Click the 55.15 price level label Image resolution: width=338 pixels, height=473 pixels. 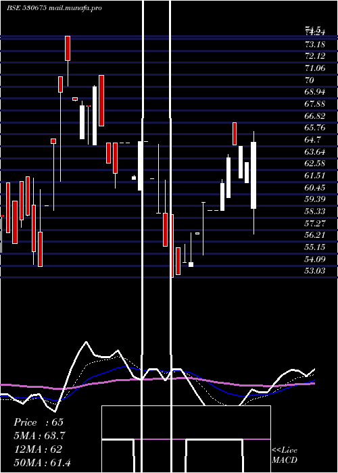pos(315,247)
